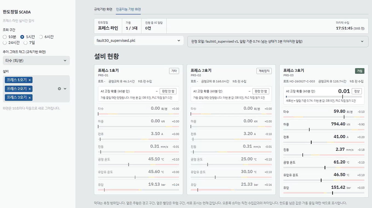This screenshot has height=208, width=372.
Task: Click 2.37 mm/s vibration value on 프레스 3호기
Action: tap(340, 149)
